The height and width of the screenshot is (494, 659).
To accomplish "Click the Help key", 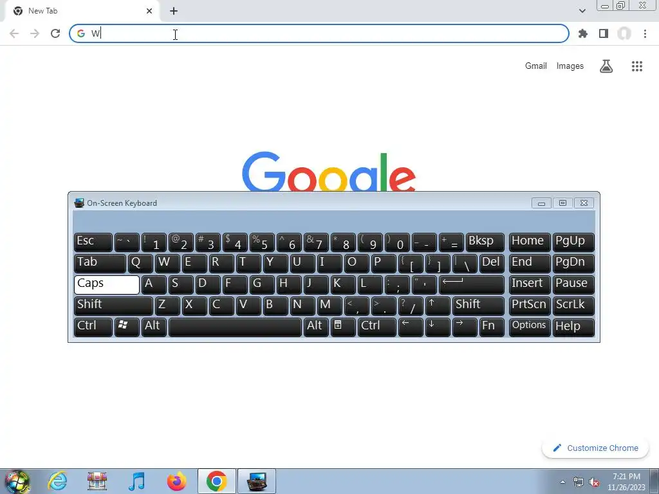I will point(573,327).
